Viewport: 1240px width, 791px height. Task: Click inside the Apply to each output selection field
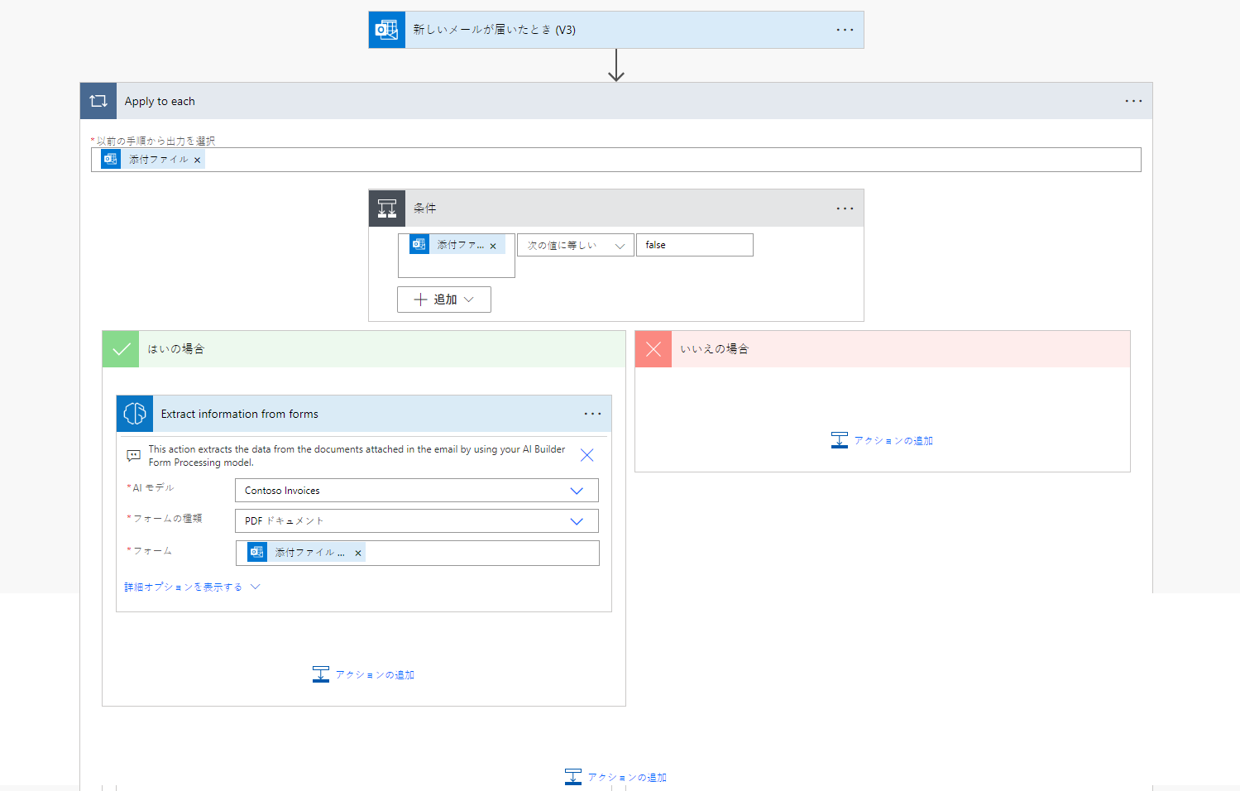[x=616, y=160]
